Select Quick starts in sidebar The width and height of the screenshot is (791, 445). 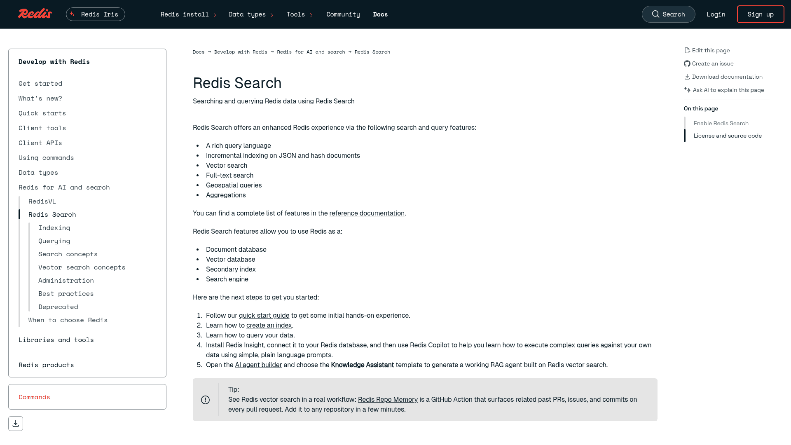42,113
